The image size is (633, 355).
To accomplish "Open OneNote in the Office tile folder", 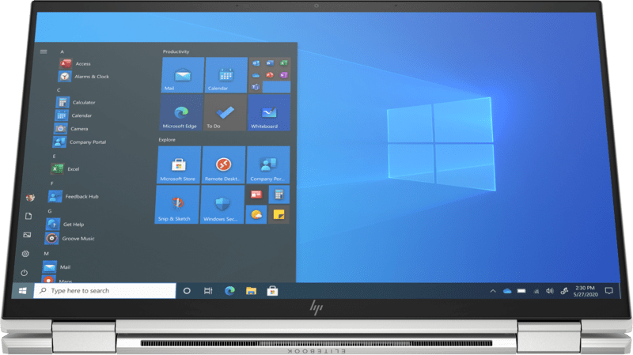I will tap(284, 75).
